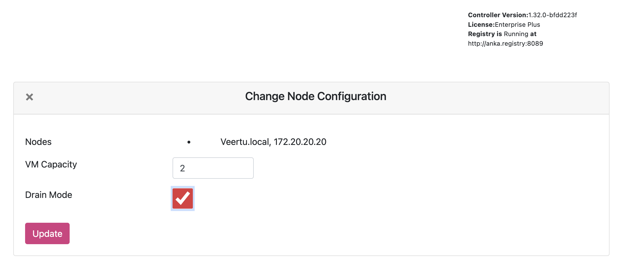Open the http://anka.registry:8089 registry URL
This screenshot has height=278, width=618.
pos(505,43)
